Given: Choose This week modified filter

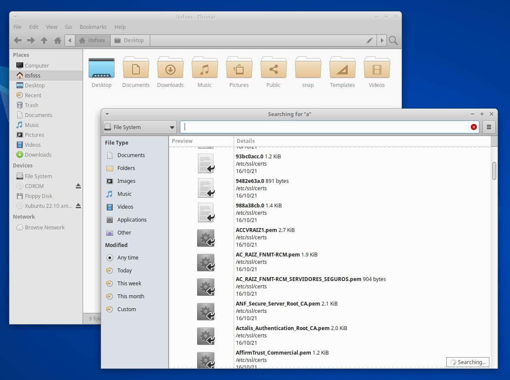Looking at the screenshot, I should pos(129,284).
